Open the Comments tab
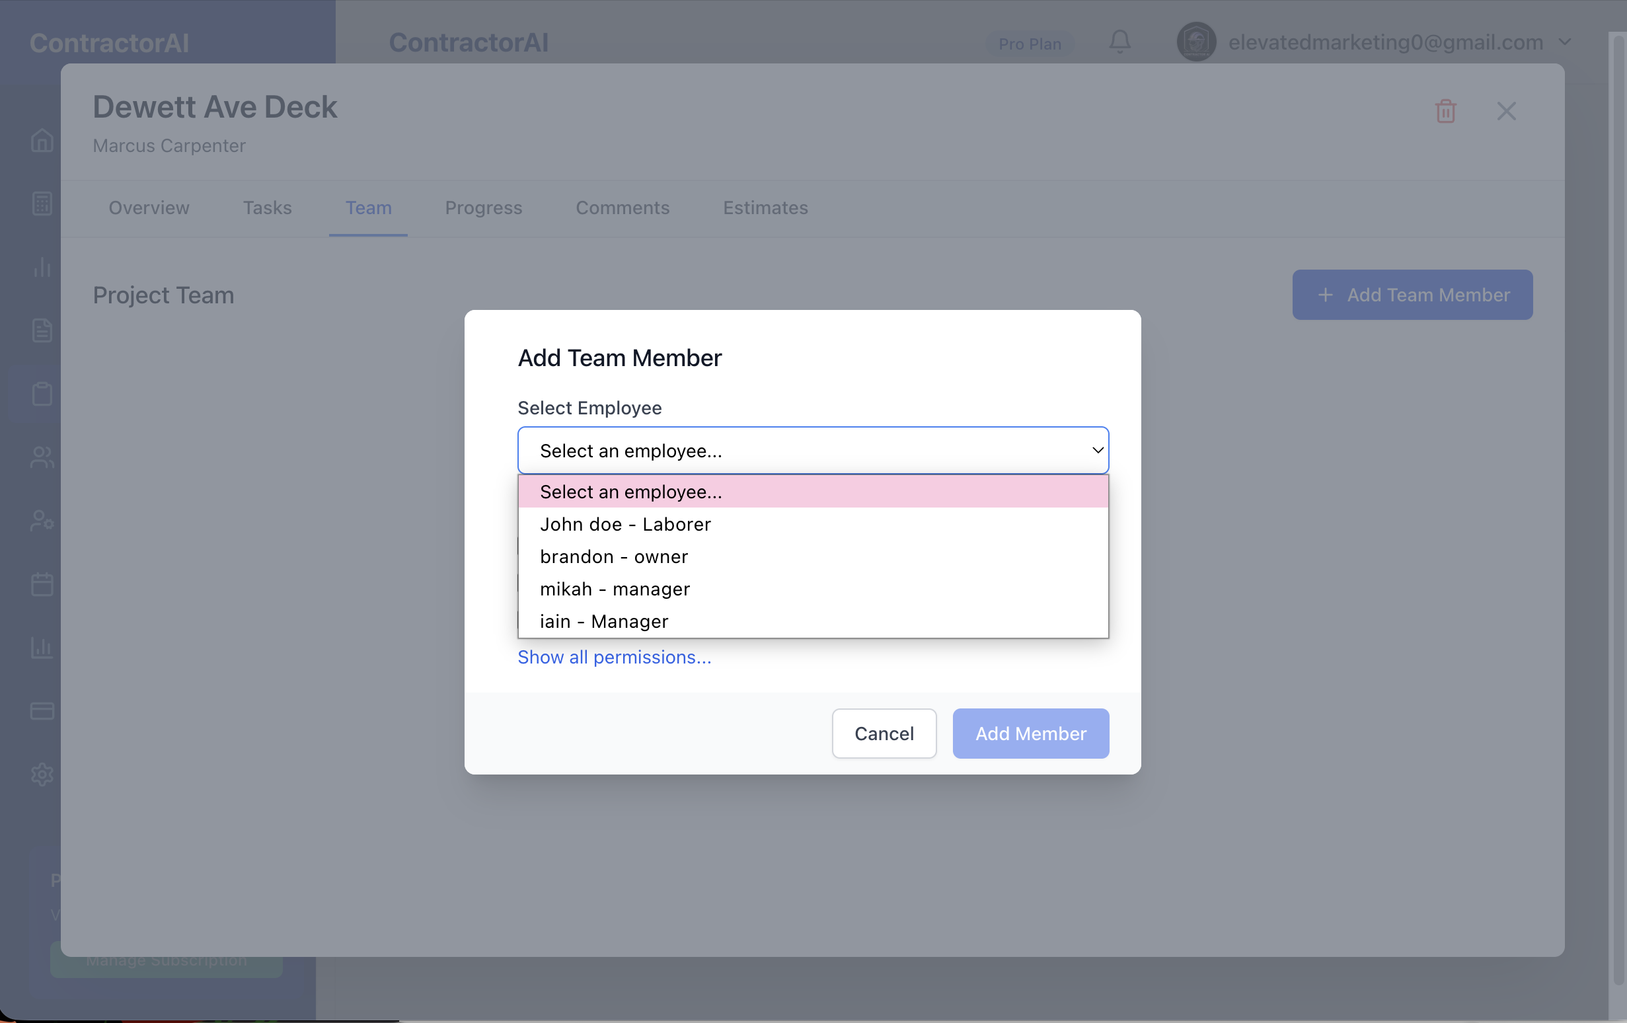Screen dimensions: 1627x1023 click(623, 208)
